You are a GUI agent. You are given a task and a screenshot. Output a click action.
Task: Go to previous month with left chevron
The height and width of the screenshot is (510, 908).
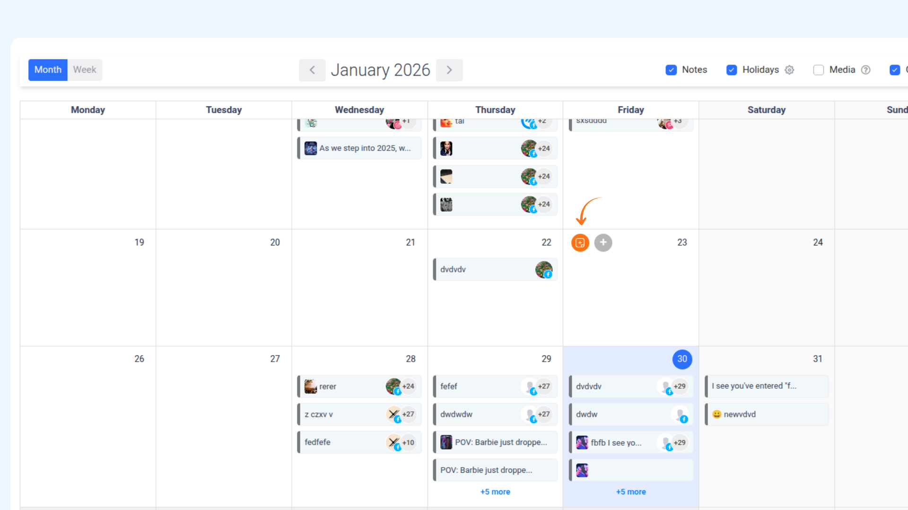tap(312, 70)
